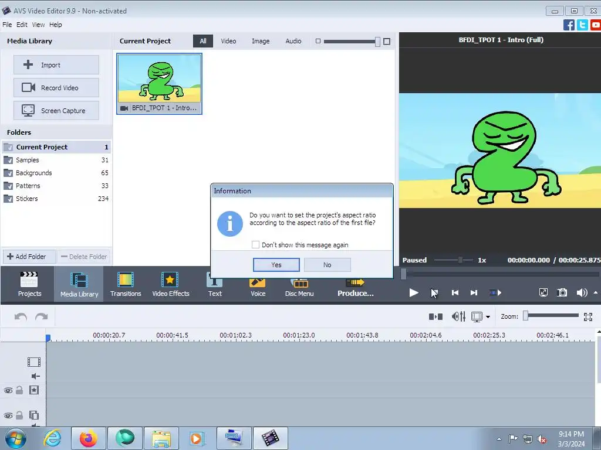Filter media by Video tab
Screen dimensions: 601x450
tap(228, 41)
